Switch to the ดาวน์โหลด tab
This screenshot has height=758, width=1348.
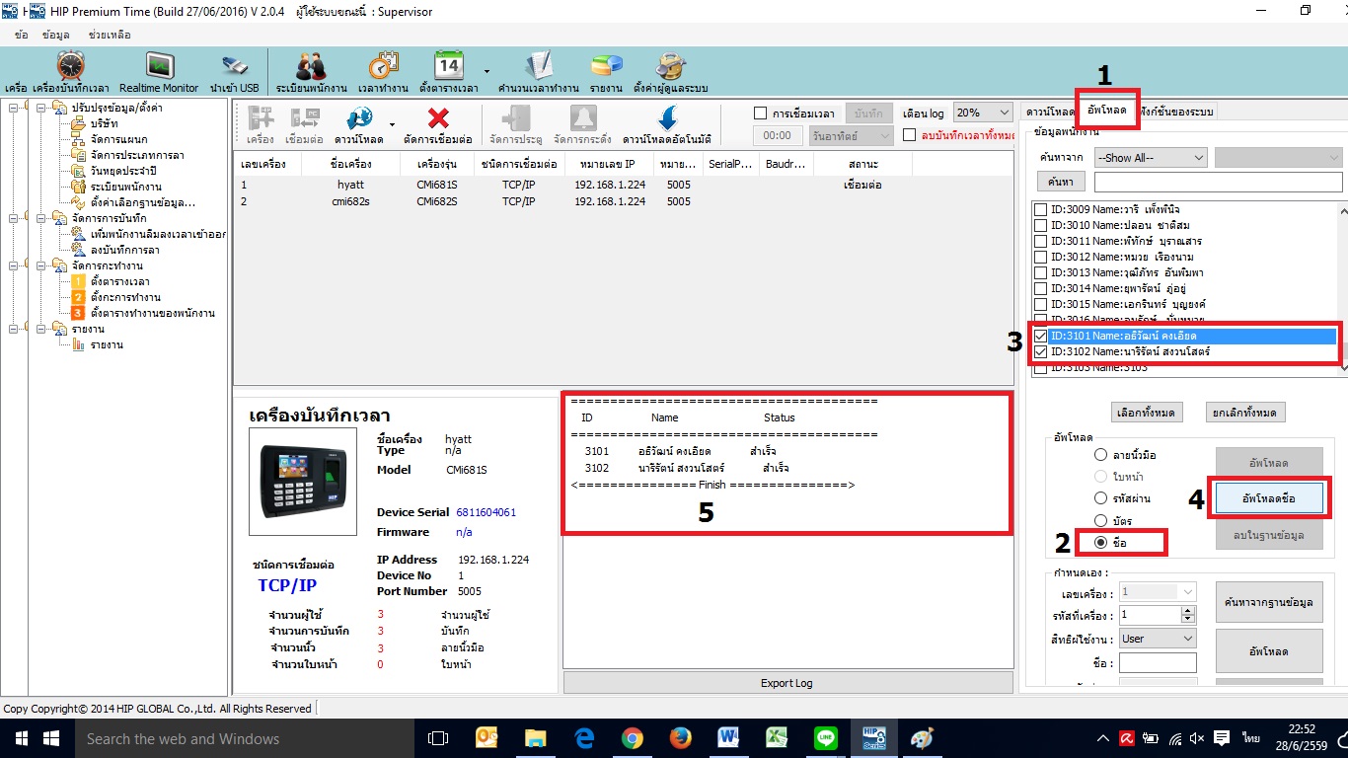pos(1048,111)
